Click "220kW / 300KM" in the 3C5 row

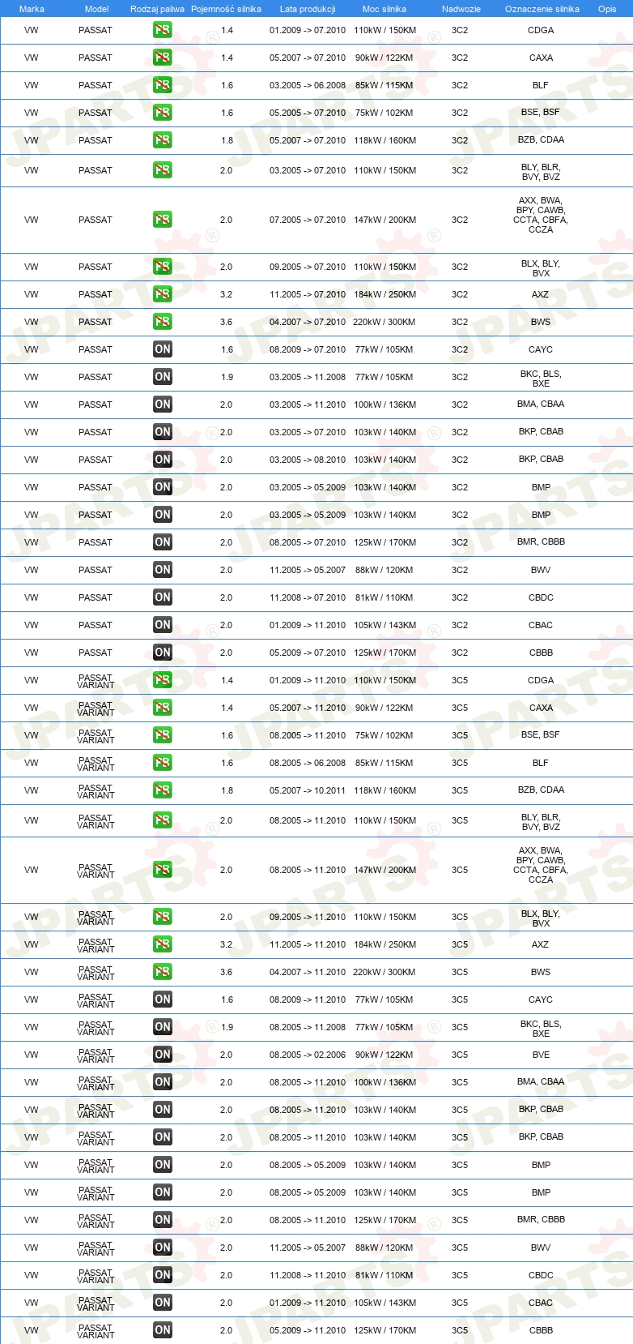point(384,972)
